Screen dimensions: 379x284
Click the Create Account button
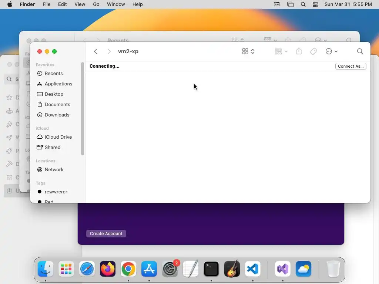point(106,234)
